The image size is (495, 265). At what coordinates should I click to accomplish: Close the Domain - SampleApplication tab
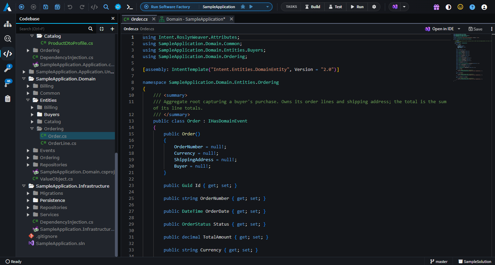(x=232, y=19)
